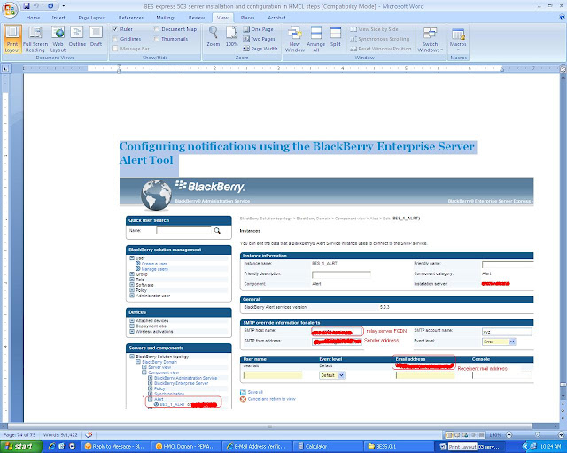The height and width of the screenshot is (453, 567).
Task: Open the Zoom magnifier dialog
Action: click(214, 36)
